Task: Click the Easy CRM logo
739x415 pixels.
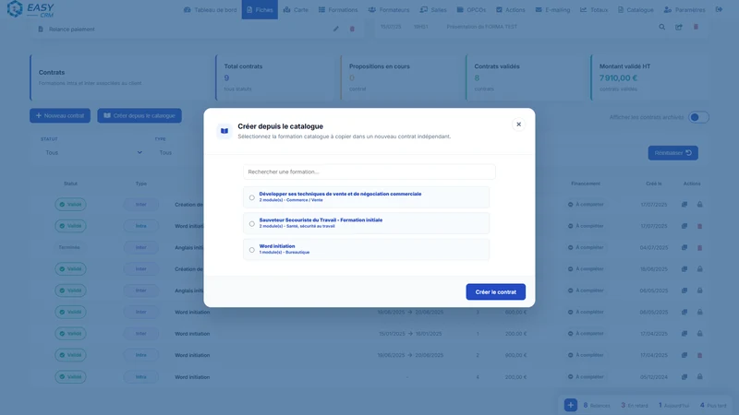Action: (x=30, y=9)
